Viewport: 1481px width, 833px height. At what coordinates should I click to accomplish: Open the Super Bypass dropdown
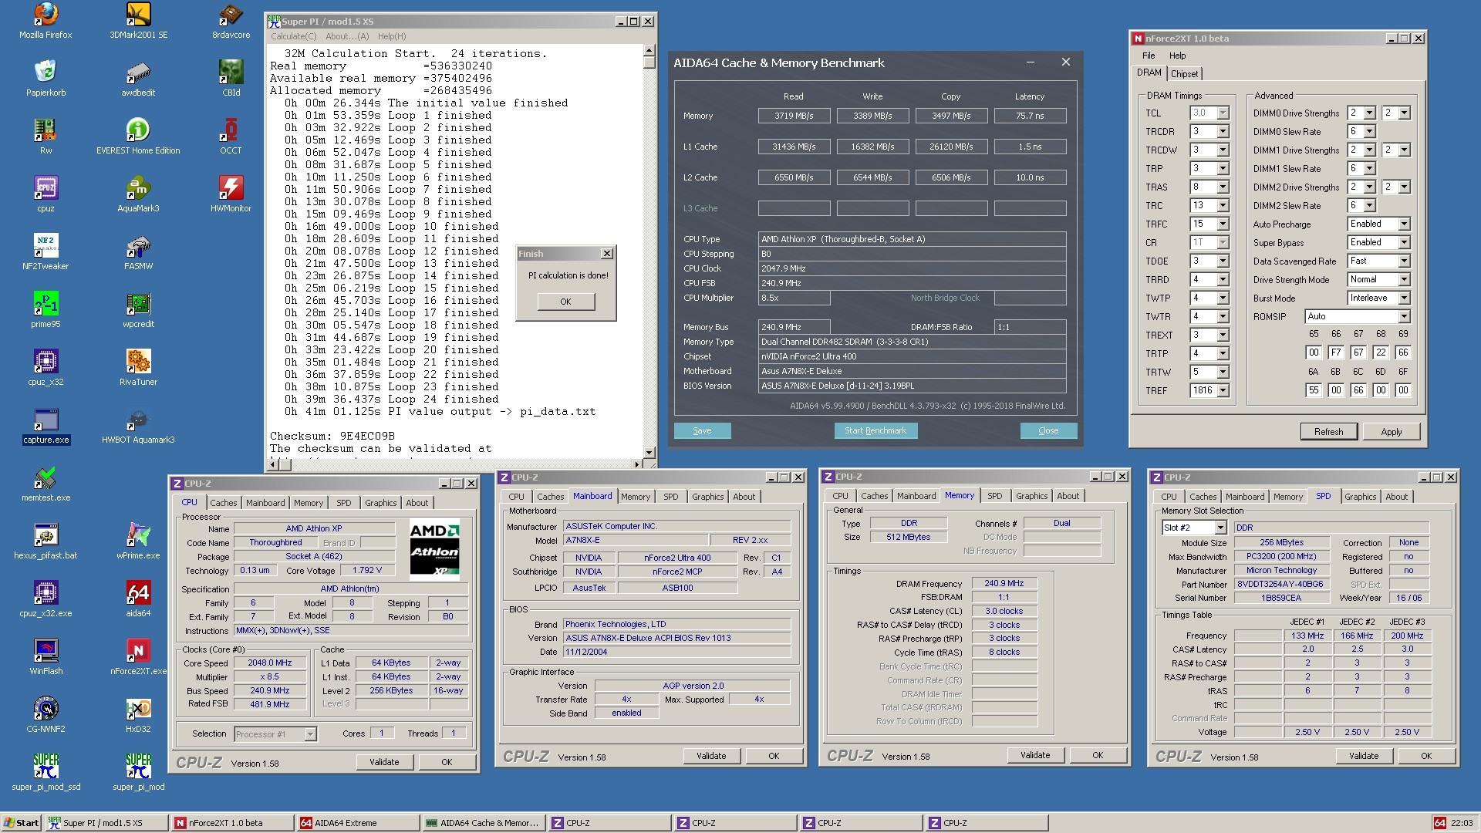click(1404, 243)
